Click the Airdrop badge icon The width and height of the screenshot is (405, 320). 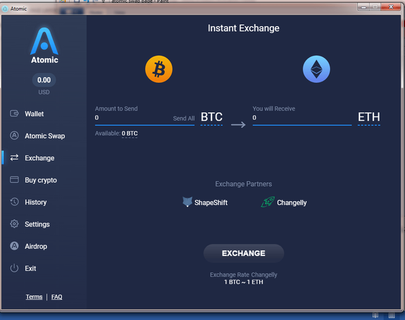(x=14, y=246)
